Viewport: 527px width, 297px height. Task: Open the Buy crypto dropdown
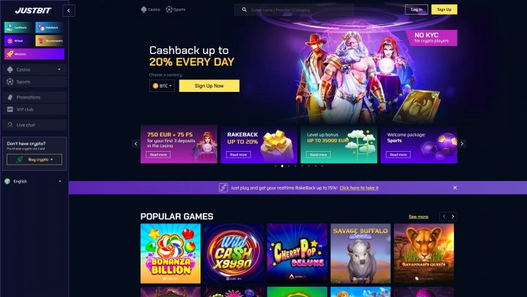(34, 160)
